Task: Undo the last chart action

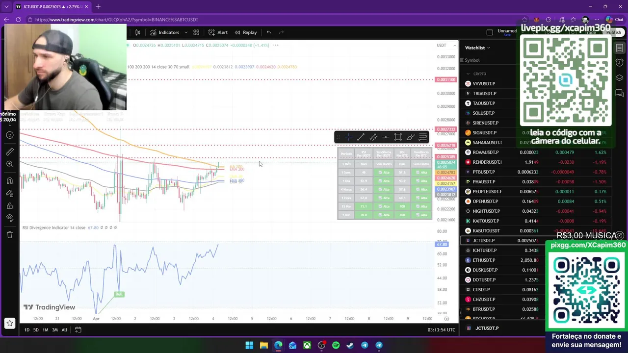Action: [269, 32]
